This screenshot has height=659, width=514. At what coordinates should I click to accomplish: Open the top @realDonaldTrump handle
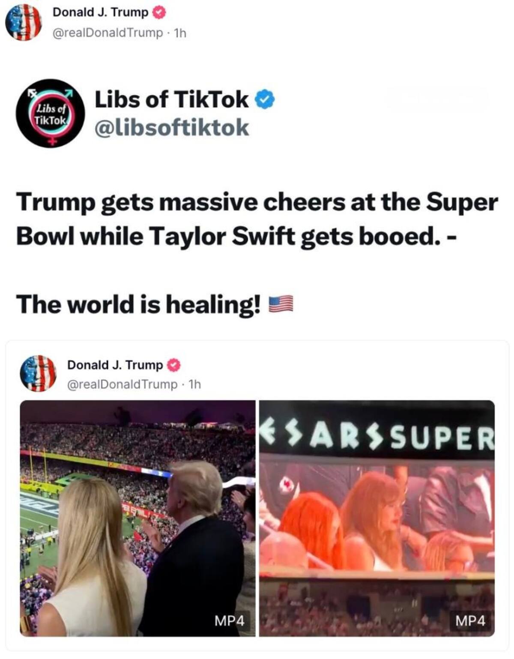108,33
